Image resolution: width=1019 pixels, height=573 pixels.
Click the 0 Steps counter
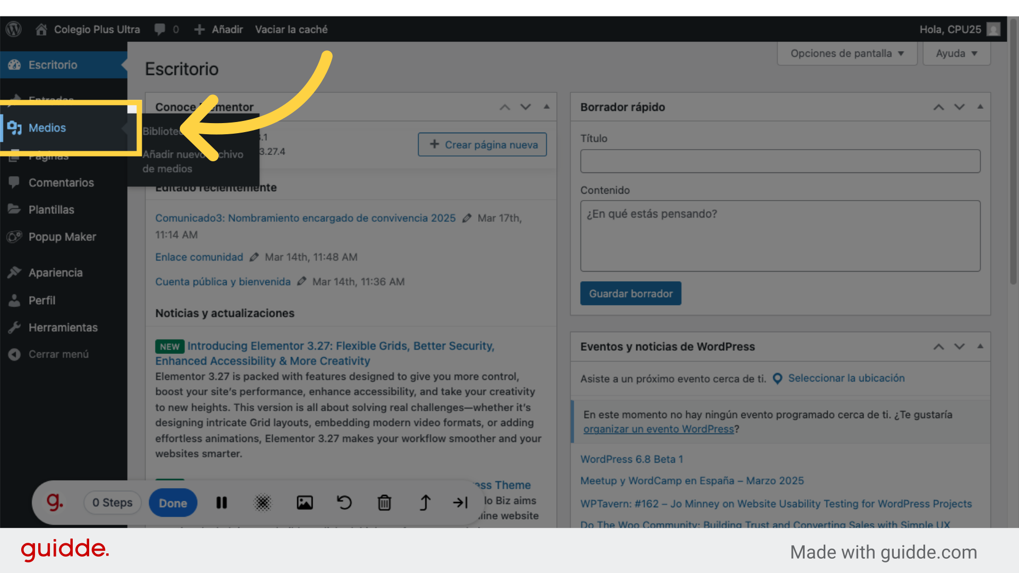click(113, 502)
